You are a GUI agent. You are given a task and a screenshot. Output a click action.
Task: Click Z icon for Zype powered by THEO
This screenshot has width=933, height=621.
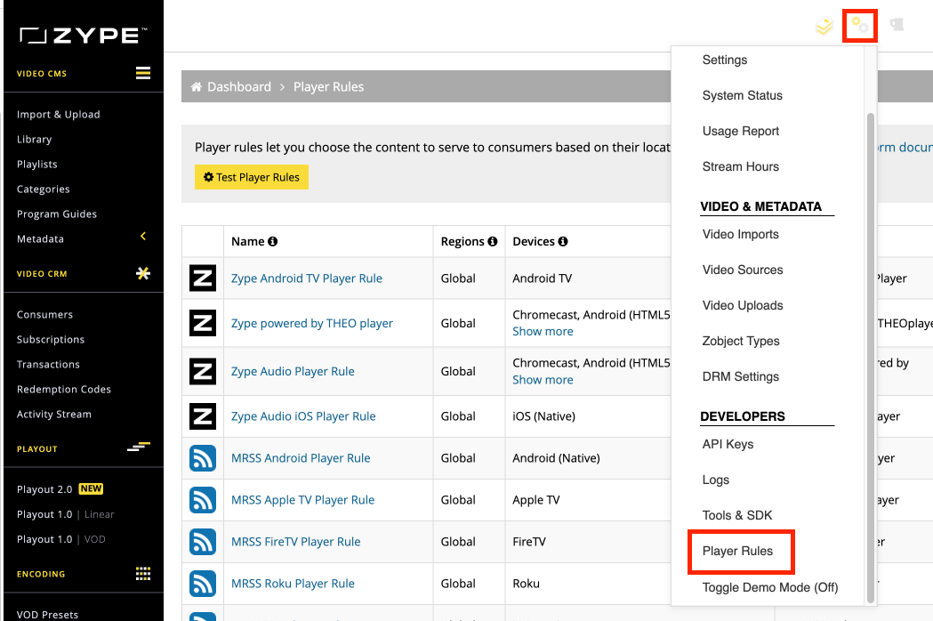click(x=203, y=323)
